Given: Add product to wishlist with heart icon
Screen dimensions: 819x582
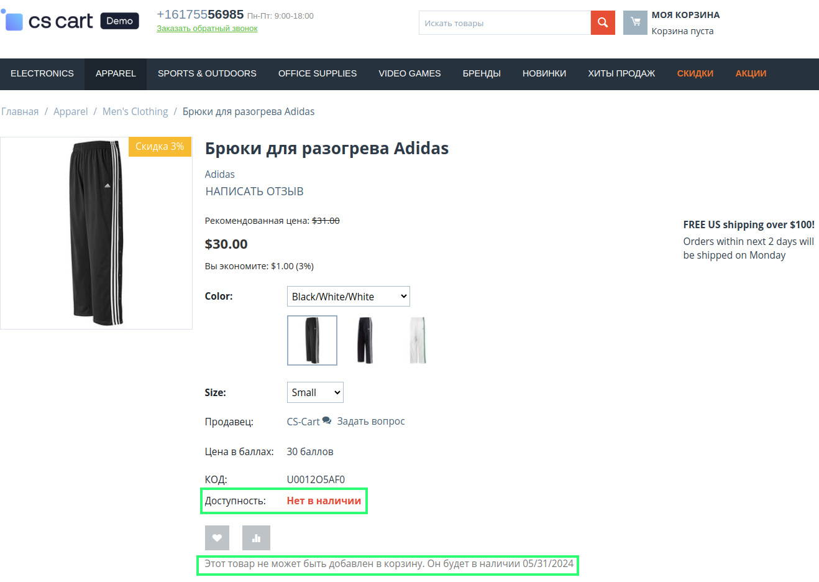Looking at the screenshot, I should (x=217, y=538).
